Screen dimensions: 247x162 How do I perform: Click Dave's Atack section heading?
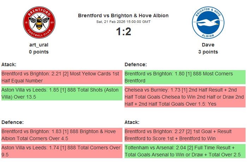pos(132,122)
